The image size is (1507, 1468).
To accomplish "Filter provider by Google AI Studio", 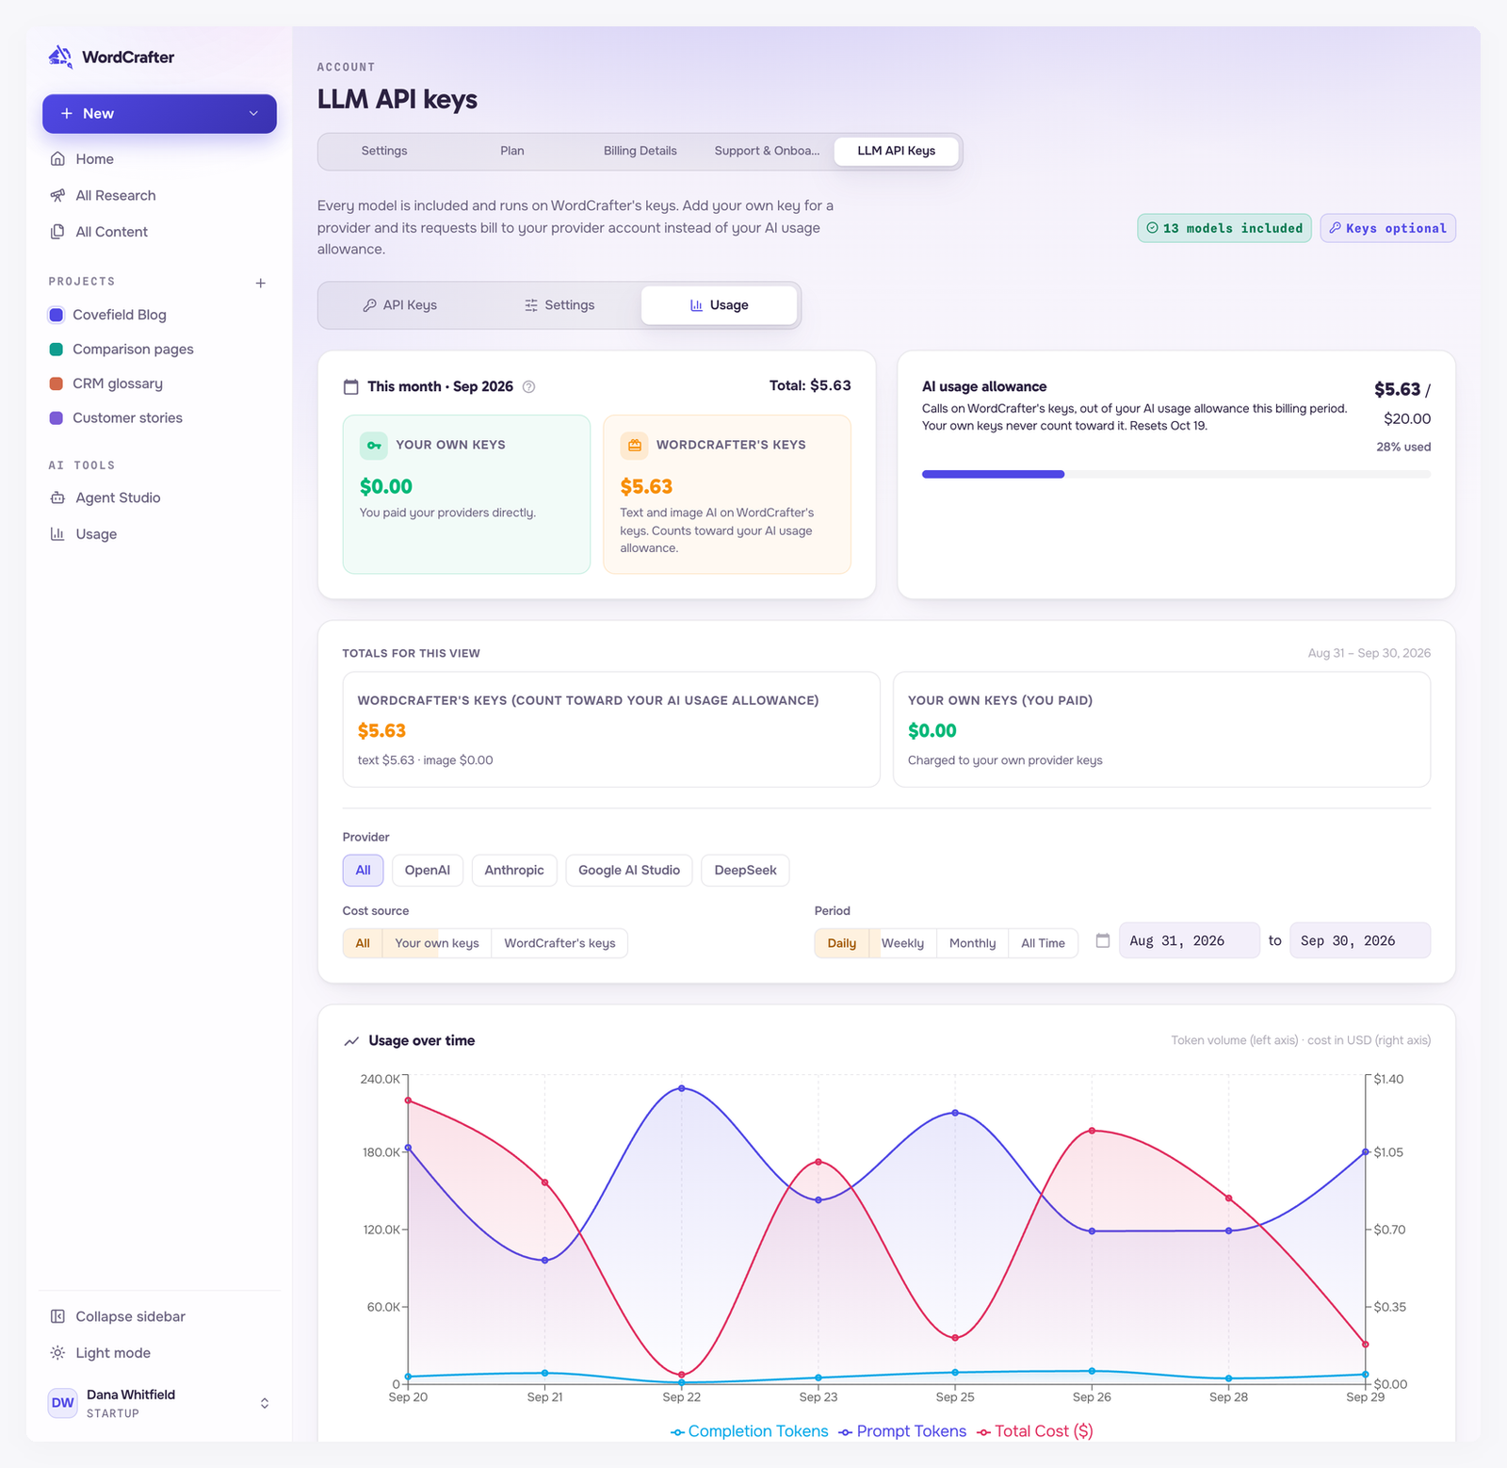I will point(629,871).
